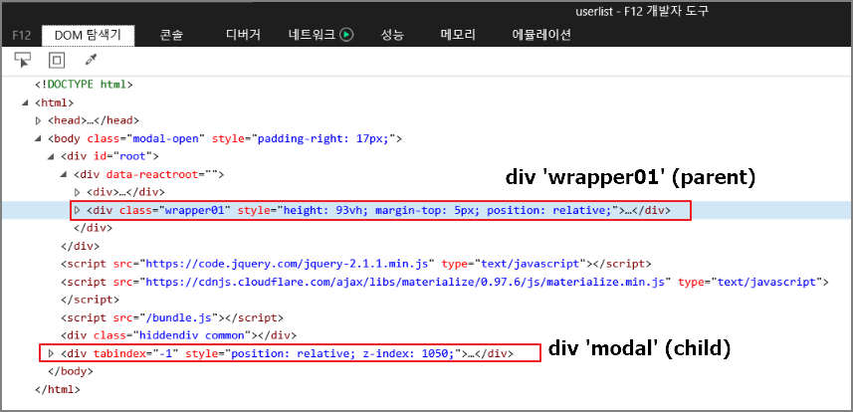Toggle the DOM element highlighting box icon

pos(57,61)
